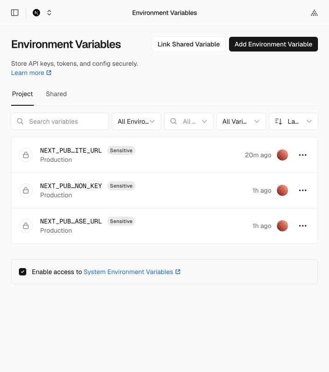329x372 pixels.
Task: Click user avatar on NEXT_PUB…ASE_URL row
Action: [282, 226]
